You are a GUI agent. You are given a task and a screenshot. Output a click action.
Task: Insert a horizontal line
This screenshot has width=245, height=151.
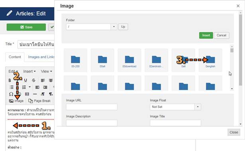click(x=35, y=94)
